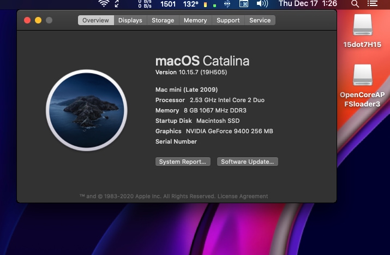Open the Storage tab
This screenshot has width=390, height=255.
coord(163,20)
